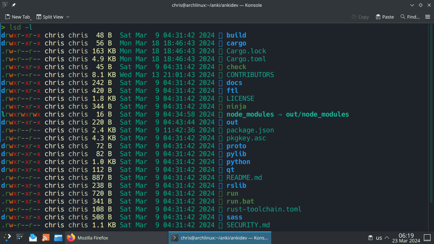Expand the Split View dropdown arrow
Image resolution: width=434 pixels, height=244 pixels.
pyautogui.click(x=68, y=17)
